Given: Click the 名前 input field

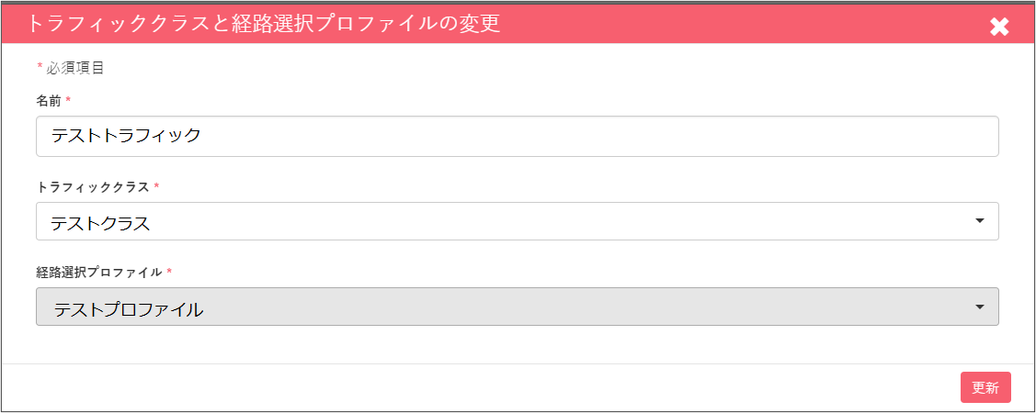Looking at the screenshot, I should 518,137.
